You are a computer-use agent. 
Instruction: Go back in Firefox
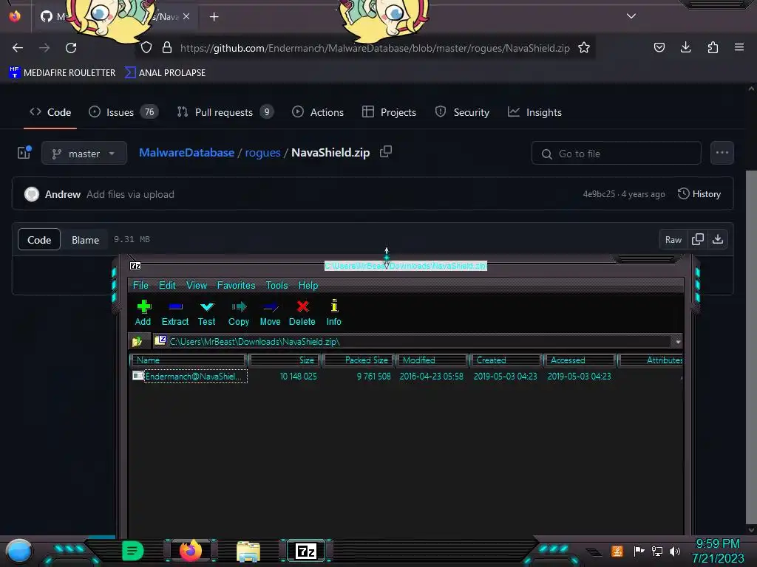click(x=18, y=48)
